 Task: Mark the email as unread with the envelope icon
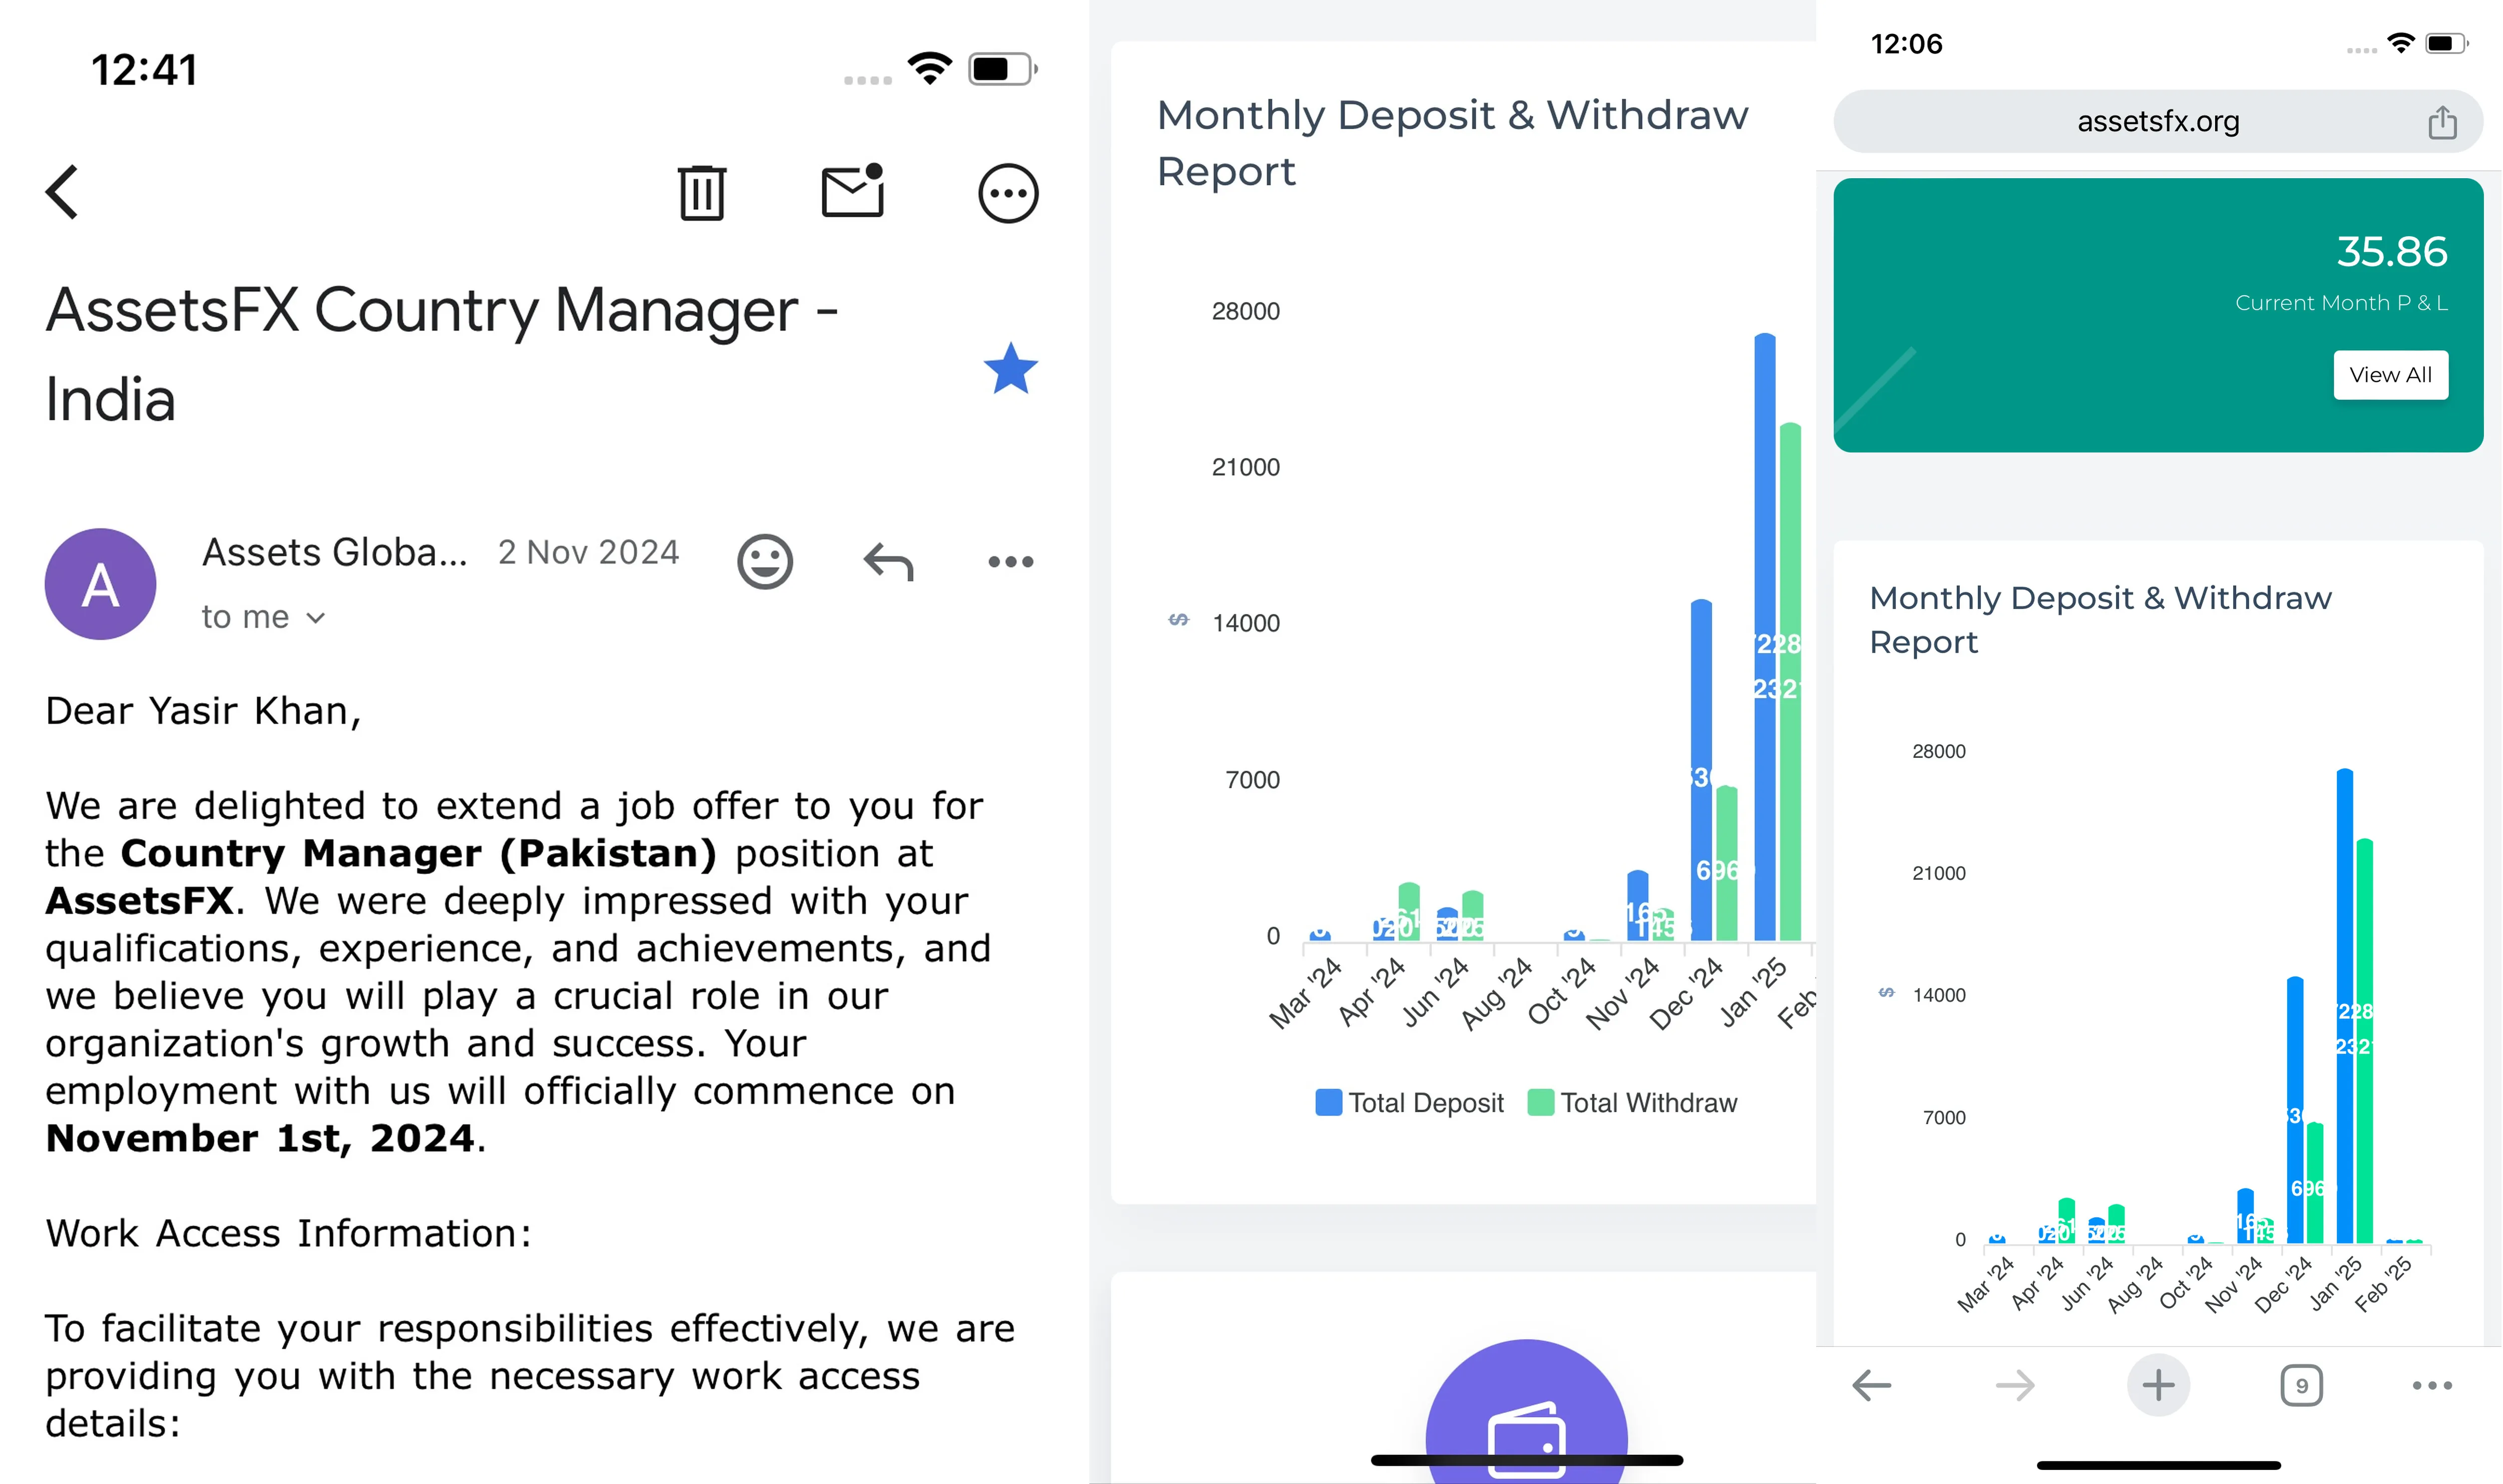(853, 190)
